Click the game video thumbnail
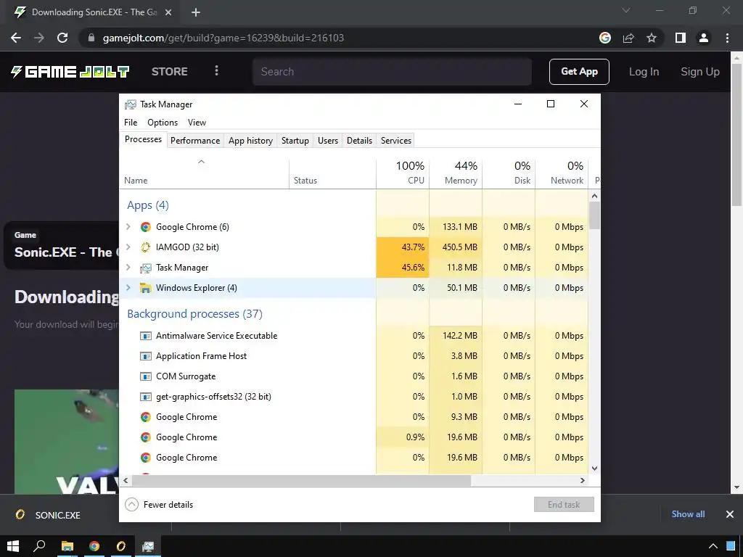 pyautogui.click(x=66, y=442)
